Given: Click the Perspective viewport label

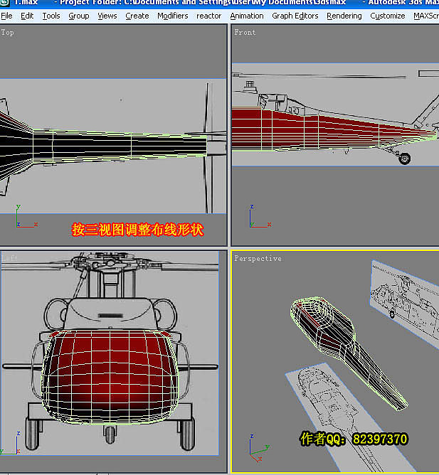Looking at the screenshot, I should 258,258.
